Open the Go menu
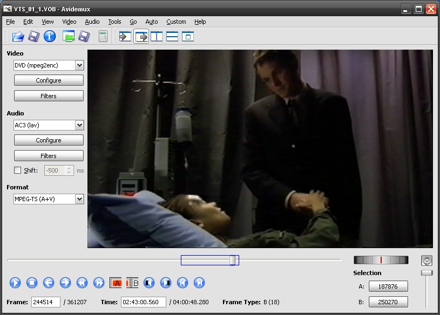Screen dimensions: 440x315 click(x=133, y=22)
